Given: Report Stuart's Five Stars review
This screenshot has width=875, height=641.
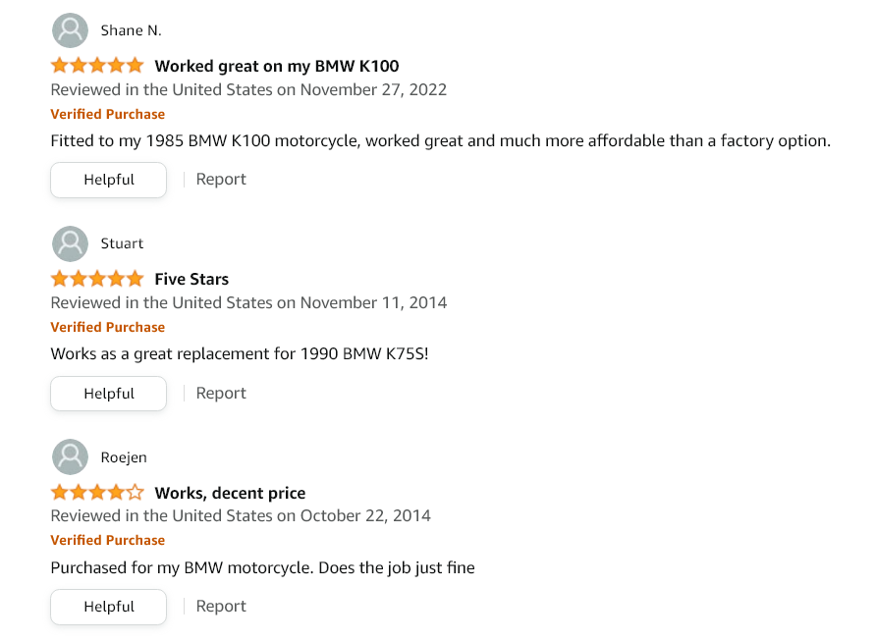Looking at the screenshot, I should [221, 394].
